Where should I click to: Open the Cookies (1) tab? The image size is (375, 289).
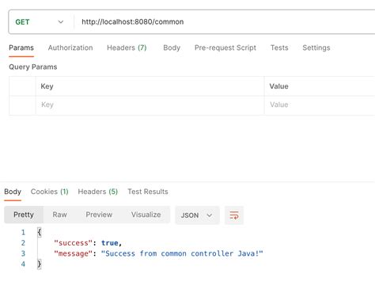click(x=50, y=192)
